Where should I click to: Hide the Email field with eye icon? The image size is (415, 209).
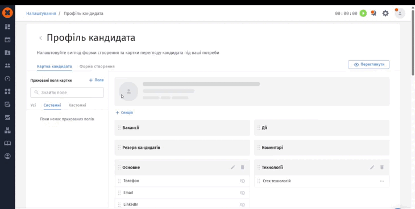pyautogui.click(x=242, y=193)
